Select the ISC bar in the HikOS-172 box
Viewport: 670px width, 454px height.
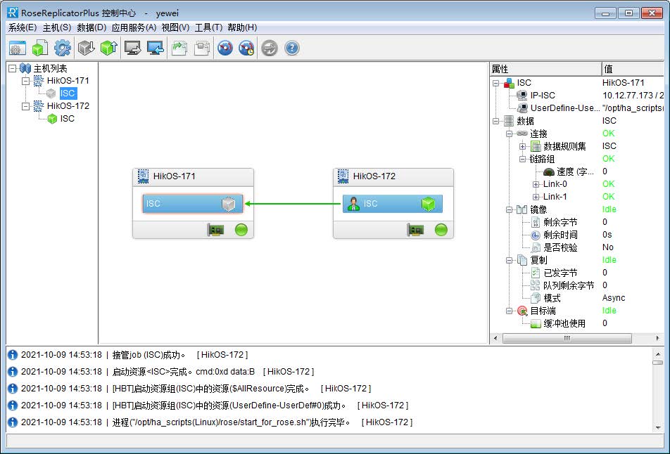pyautogui.click(x=393, y=204)
